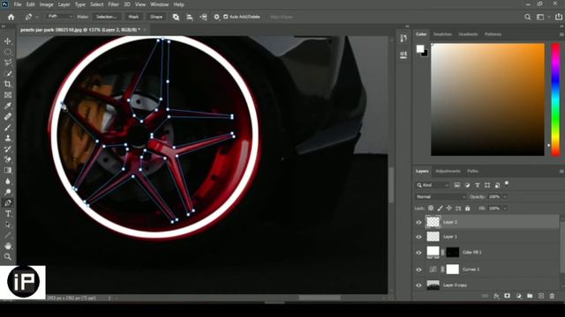Lock position icon
The width and height of the screenshot is (565, 317).
(449, 208)
